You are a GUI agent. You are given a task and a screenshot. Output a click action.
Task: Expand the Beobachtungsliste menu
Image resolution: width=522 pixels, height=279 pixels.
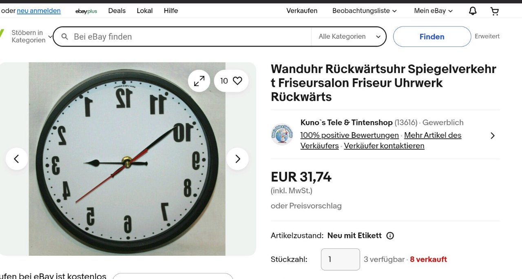click(365, 11)
